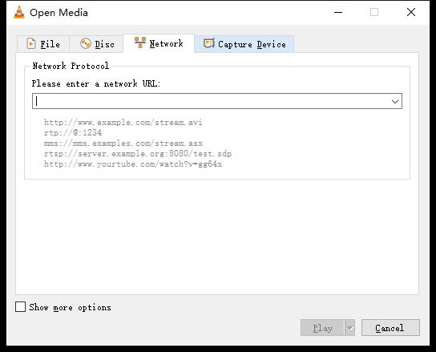Viewport: 436px width, 352px height.
Task: Click the Cancel button
Action: [390, 328]
